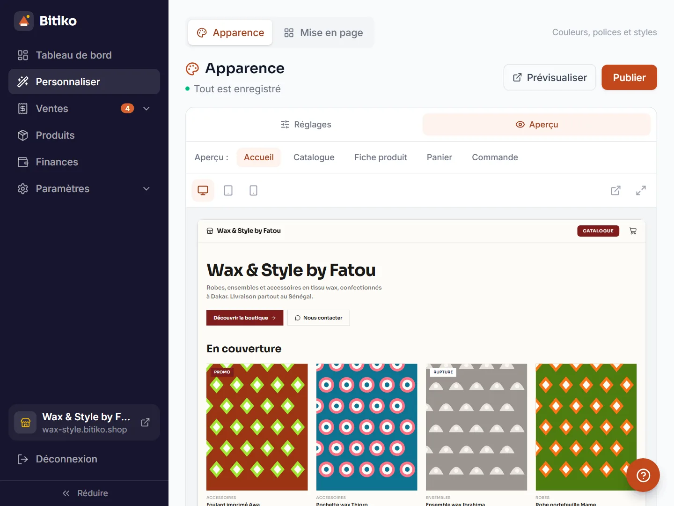
Task: Open the green diamonds product thumbnail
Action: coord(586,427)
